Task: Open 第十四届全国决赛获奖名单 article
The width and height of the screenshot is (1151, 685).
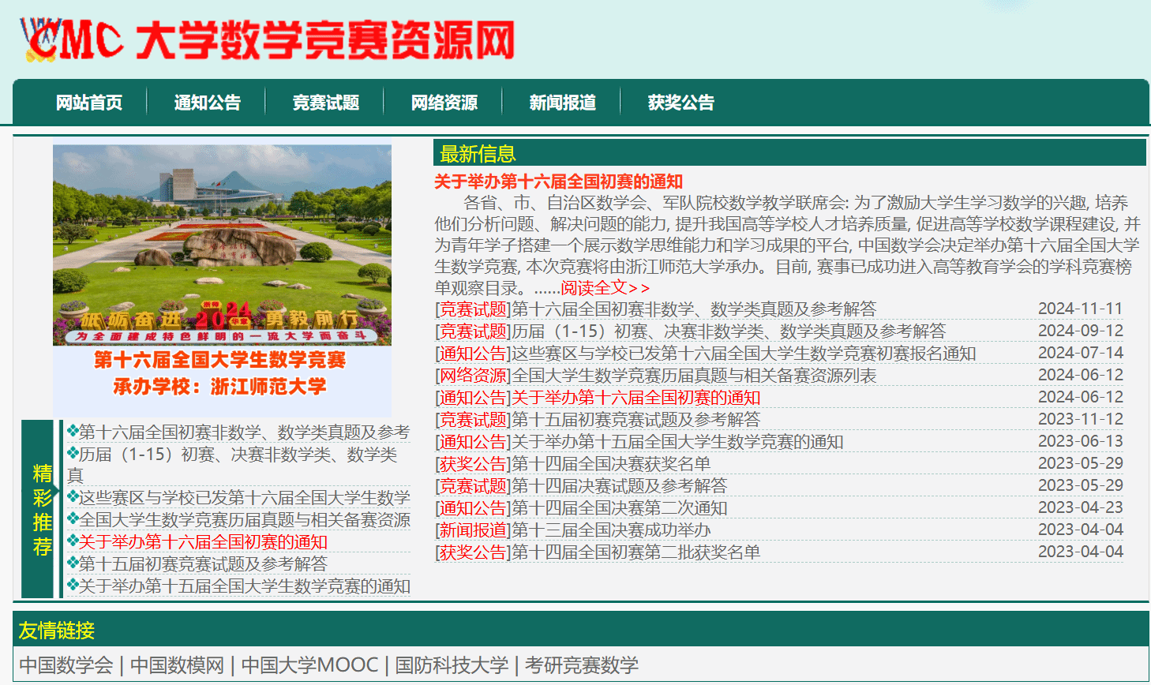Action: coord(611,464)
